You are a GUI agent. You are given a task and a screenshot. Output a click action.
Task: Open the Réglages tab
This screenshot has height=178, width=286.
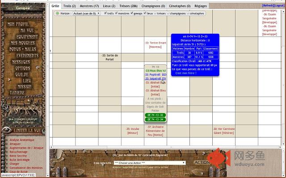201,6
